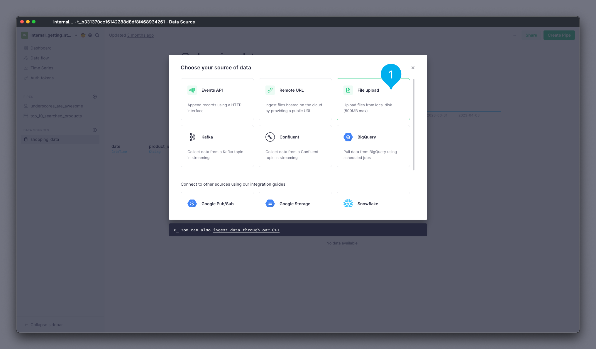Click the Google Storage icon
596x349 pixels.
(270, 203)
